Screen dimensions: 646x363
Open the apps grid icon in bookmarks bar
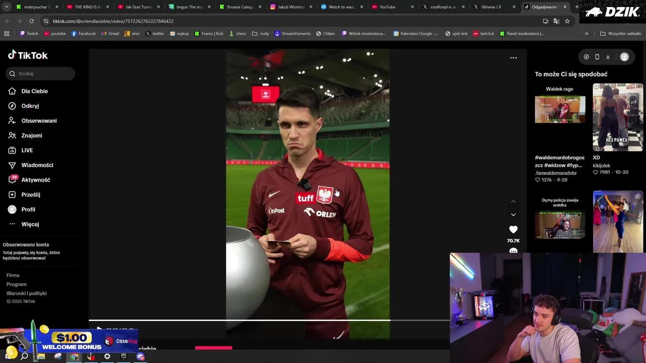(7, 34)
